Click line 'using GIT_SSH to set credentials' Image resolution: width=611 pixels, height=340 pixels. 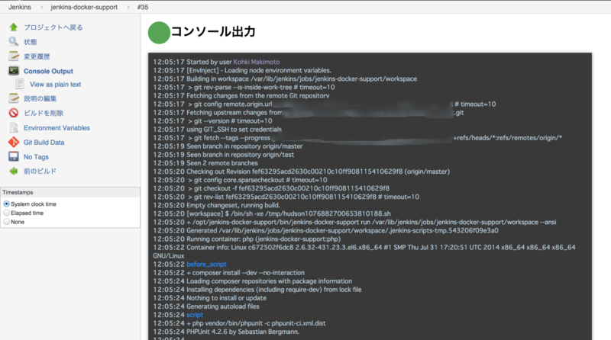click(x=234, y=129)
